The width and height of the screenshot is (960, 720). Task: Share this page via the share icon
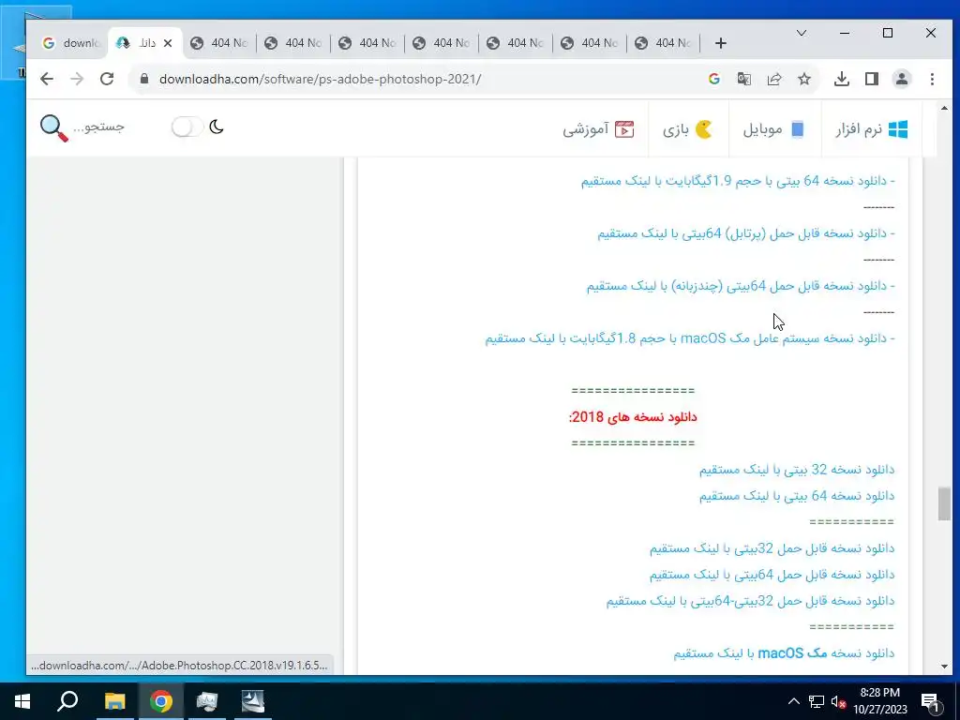[x=773, y=79]
